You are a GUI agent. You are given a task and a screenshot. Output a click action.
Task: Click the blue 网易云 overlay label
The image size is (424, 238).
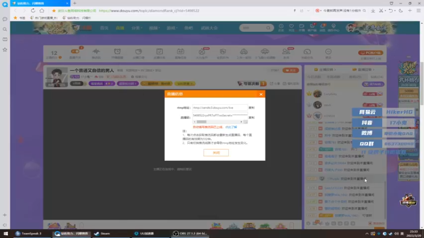(367, 112)
